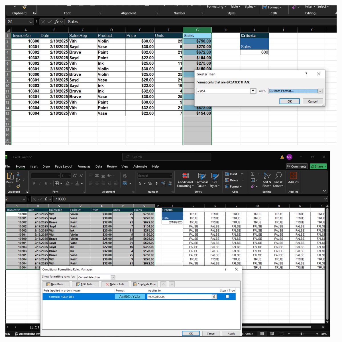Click Delete Rule button
This screenshot has width=342, height=342.
(115, 284)
